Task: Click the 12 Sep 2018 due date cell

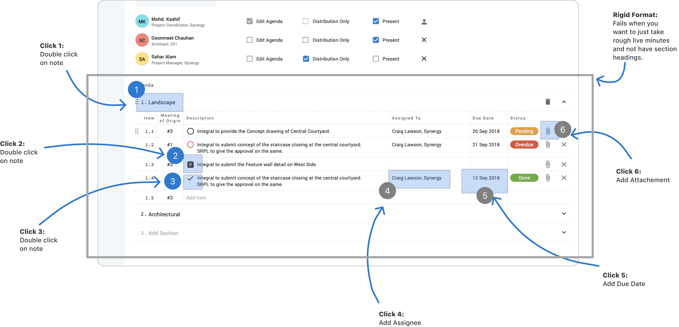Action: (486, 178)
